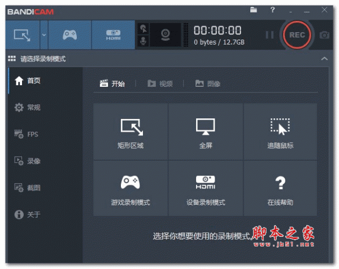
Task: Switch to the 图像 images tab
Action: pos(208,83)
